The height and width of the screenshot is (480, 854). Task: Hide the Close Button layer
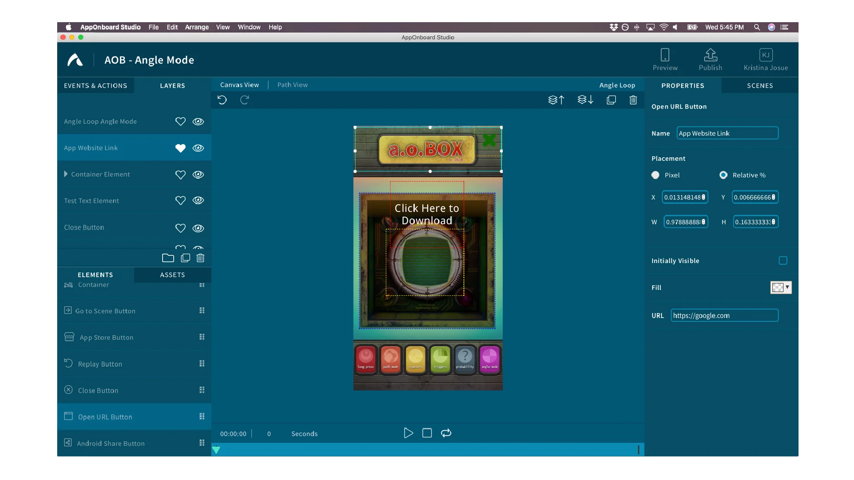pyautogui.click(x=198, y=228)
